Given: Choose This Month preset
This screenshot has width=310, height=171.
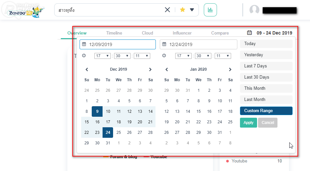Looking at the screenshot, I should [266, 88].
